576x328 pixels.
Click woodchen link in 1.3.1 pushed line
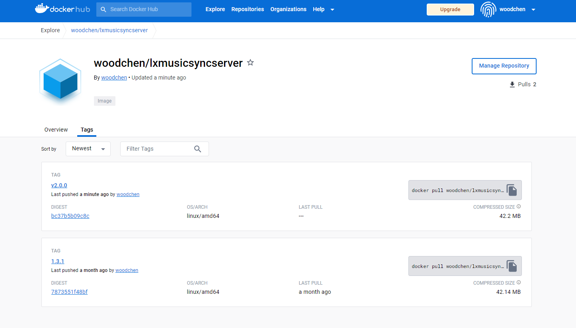click(x=127, y=270)
